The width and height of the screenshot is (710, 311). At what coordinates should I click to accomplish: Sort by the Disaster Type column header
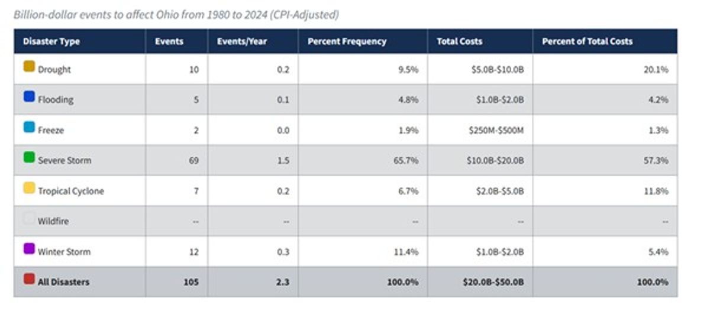click(51, 41)
